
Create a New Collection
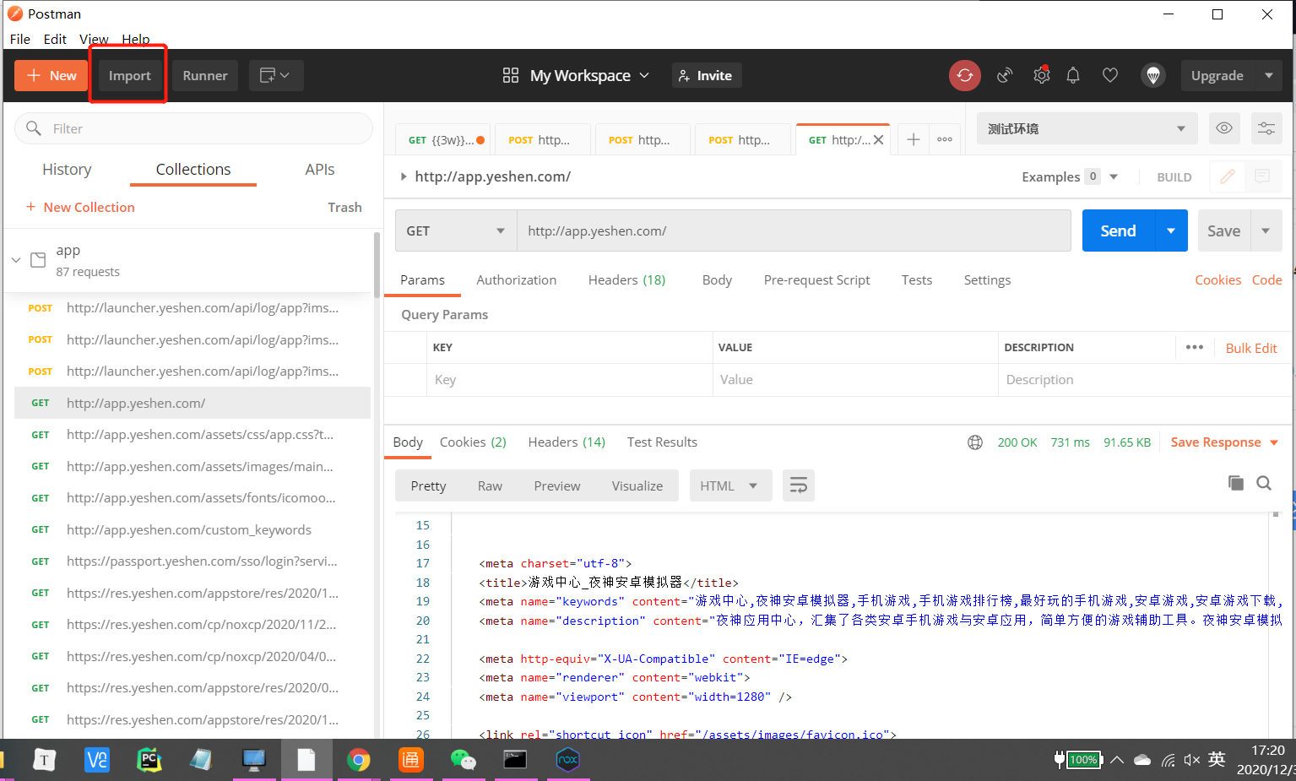click(80, 207)
